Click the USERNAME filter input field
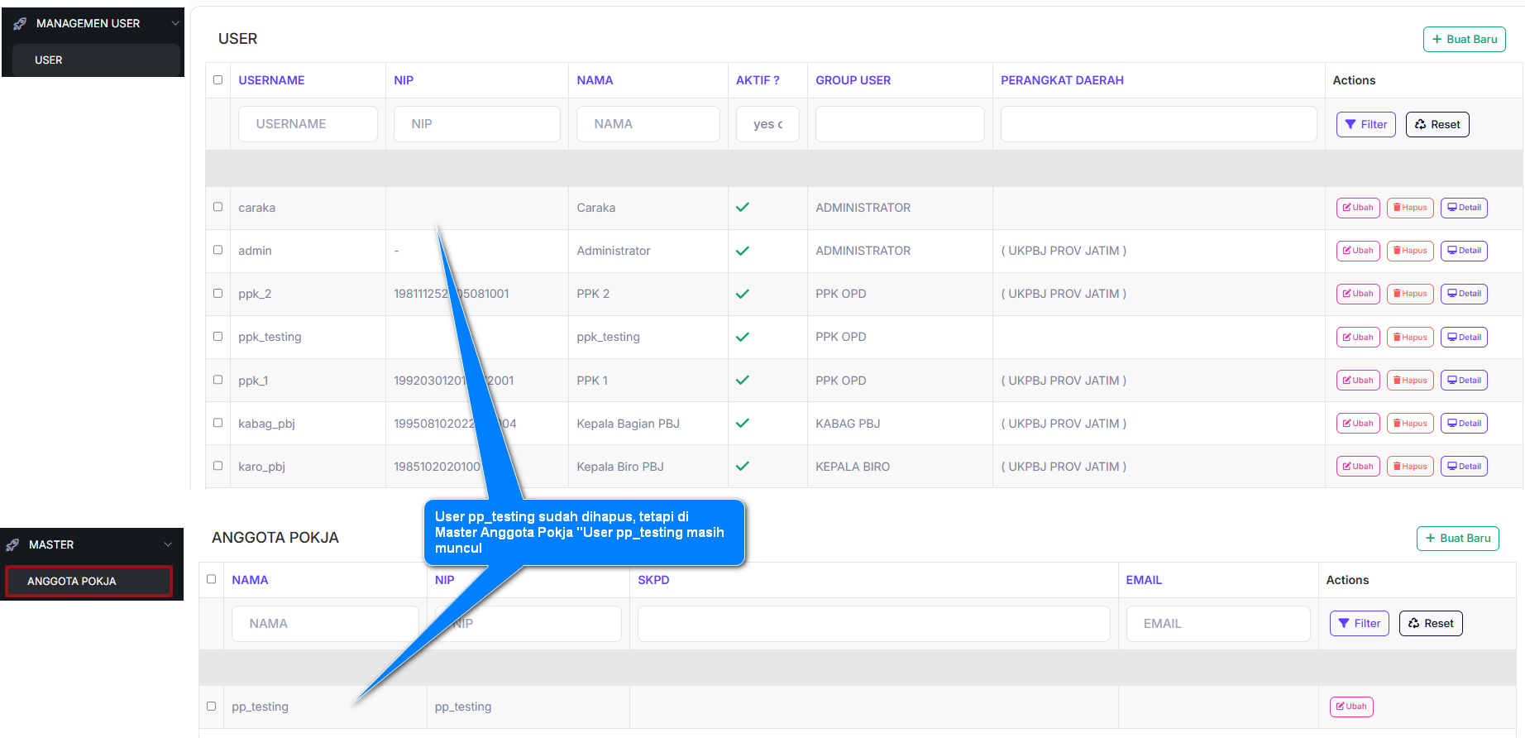Image resolution: width=1525 pixels, height=738 pixels. click(307, 124)
